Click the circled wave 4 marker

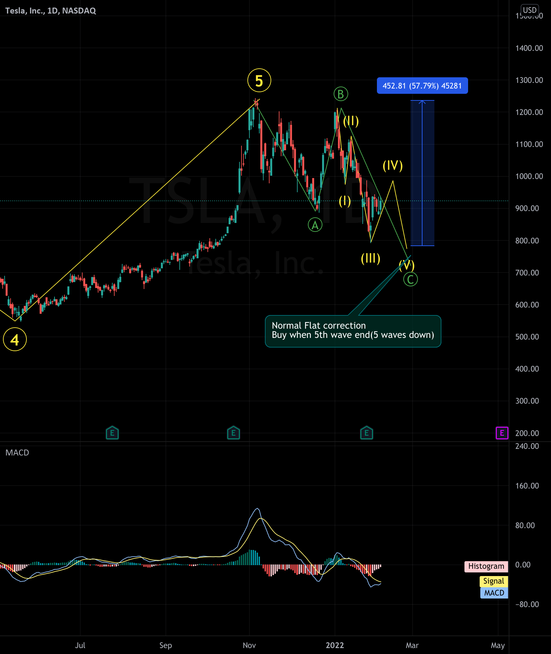click(x=15, y=339)
